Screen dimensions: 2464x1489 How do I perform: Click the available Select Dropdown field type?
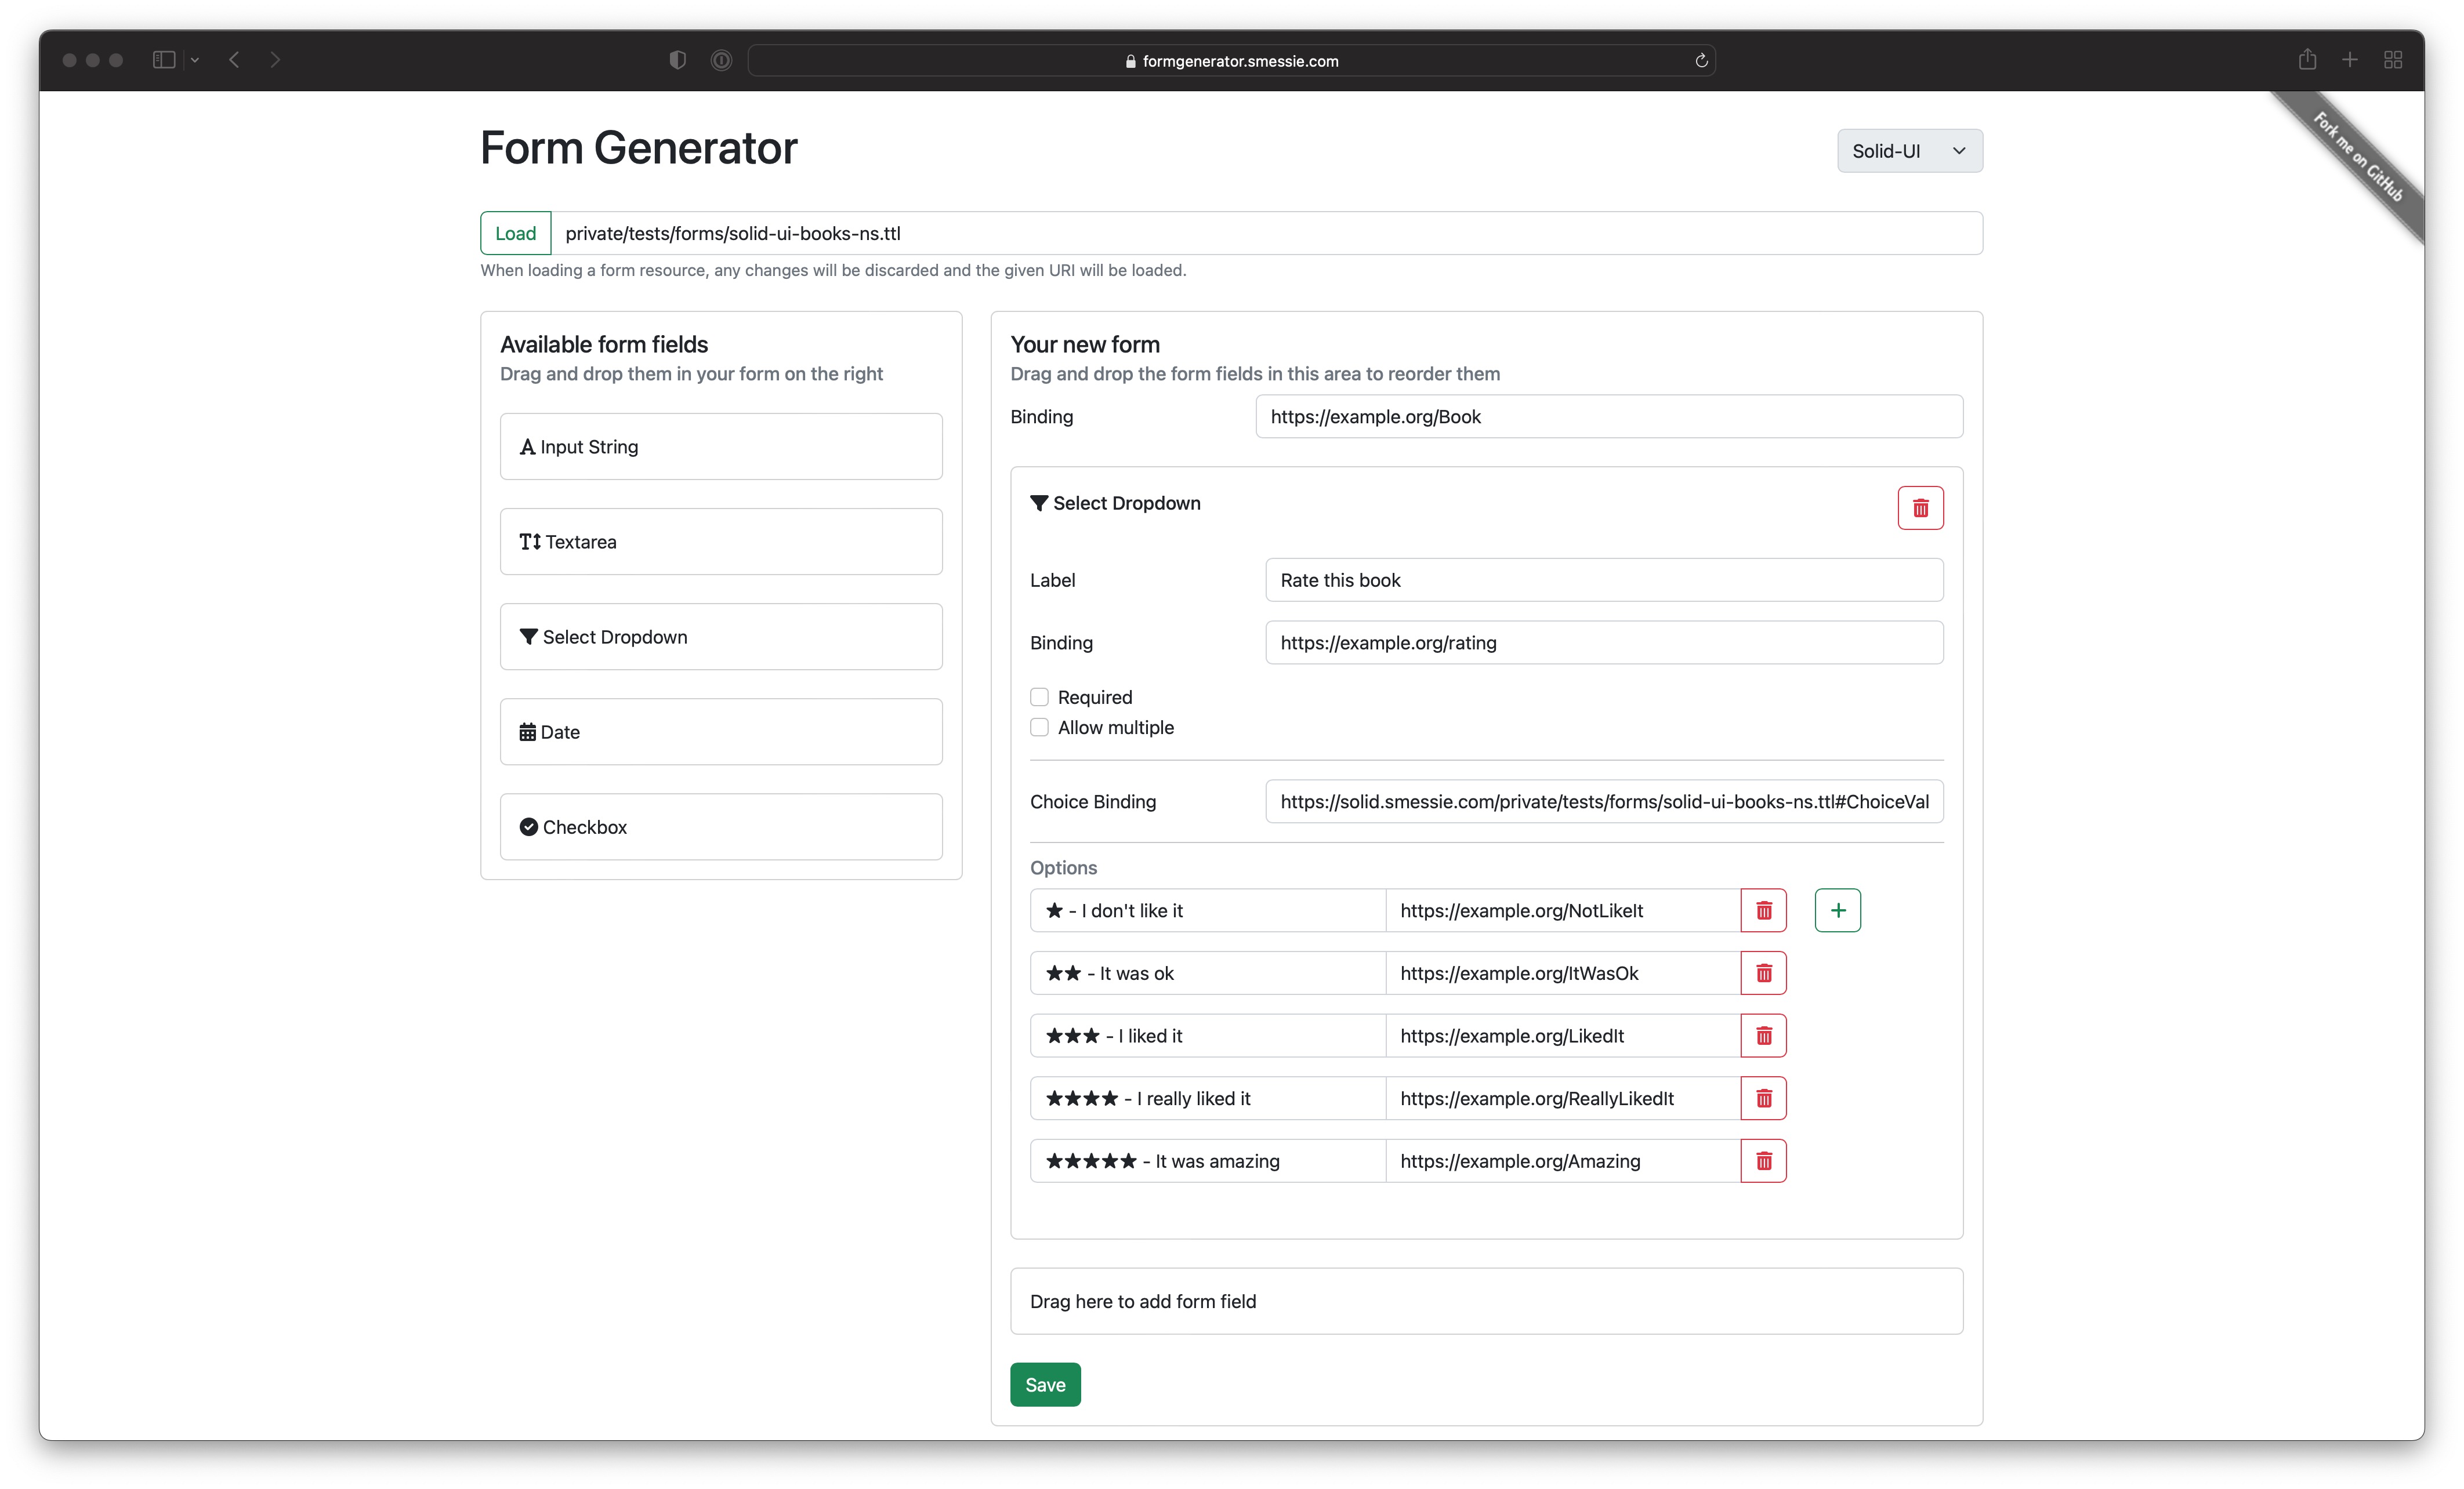click(721, 637)
